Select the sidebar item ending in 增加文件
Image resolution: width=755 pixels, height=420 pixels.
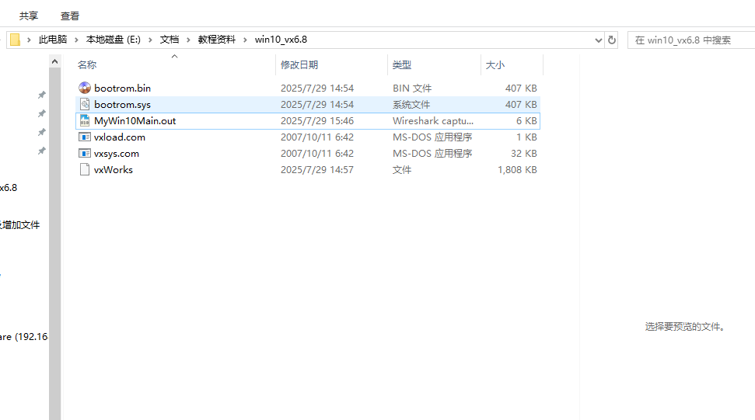tap(19, 224)
